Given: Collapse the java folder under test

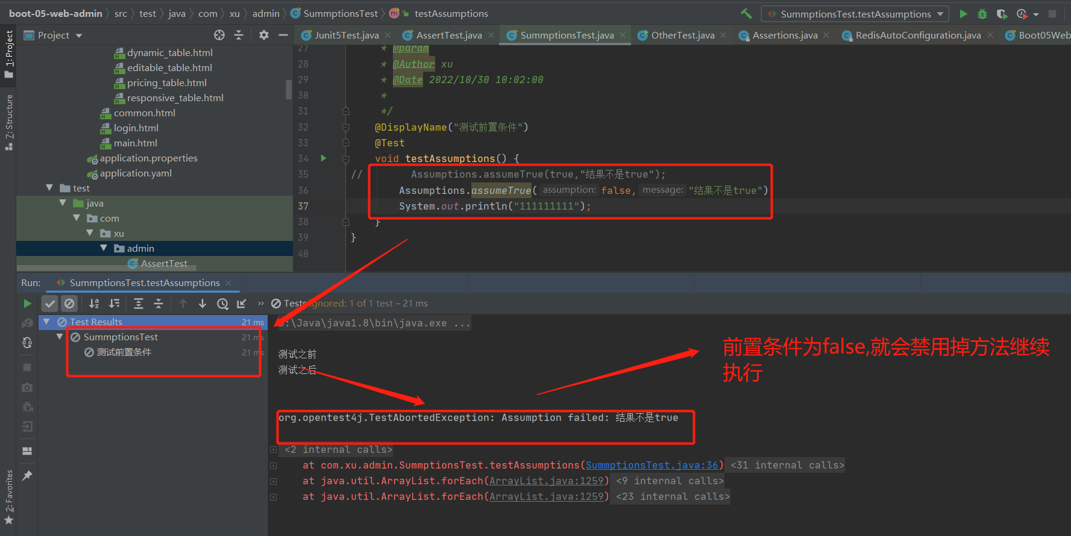Looking at the screenshot, I should (63, 203).
